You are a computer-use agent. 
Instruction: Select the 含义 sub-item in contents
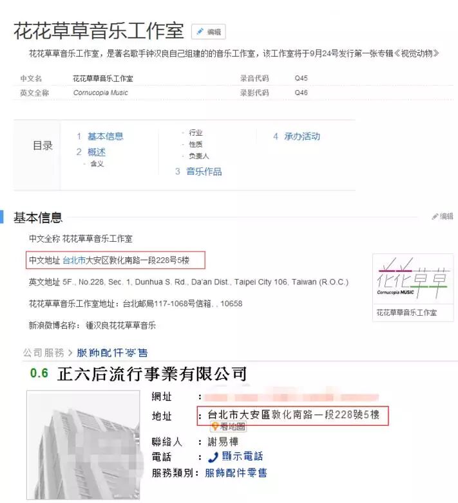pos(97,164)
